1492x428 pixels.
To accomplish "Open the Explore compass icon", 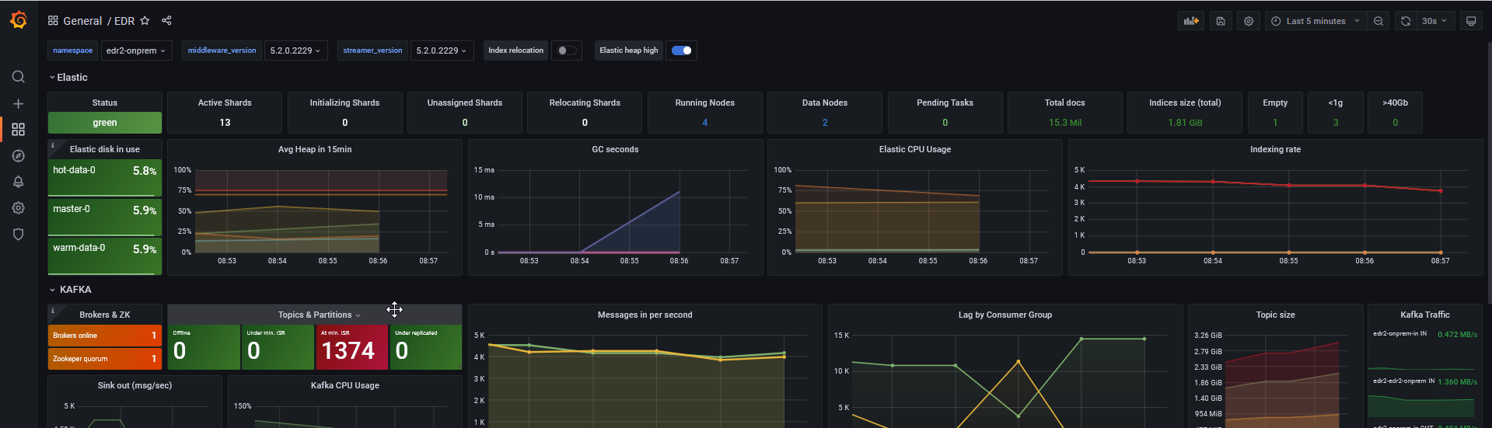I will pyautogui.click(x=19, y=156).
